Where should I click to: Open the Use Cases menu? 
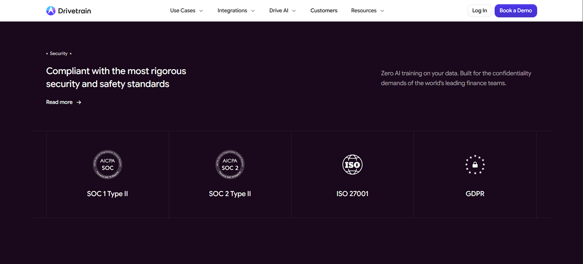click(187, 11)
